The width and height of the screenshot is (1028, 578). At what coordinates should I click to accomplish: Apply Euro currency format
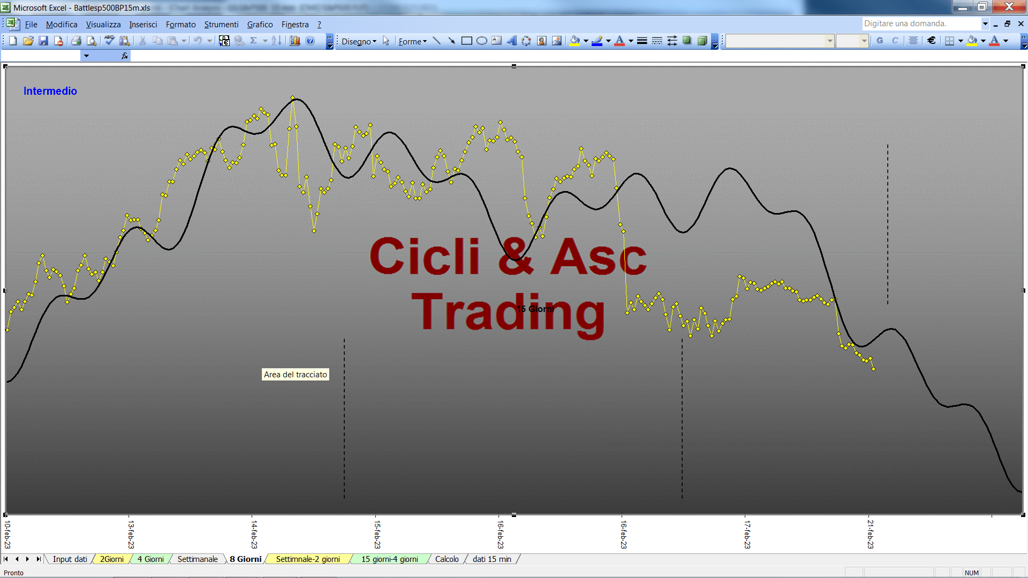(932, 41)
